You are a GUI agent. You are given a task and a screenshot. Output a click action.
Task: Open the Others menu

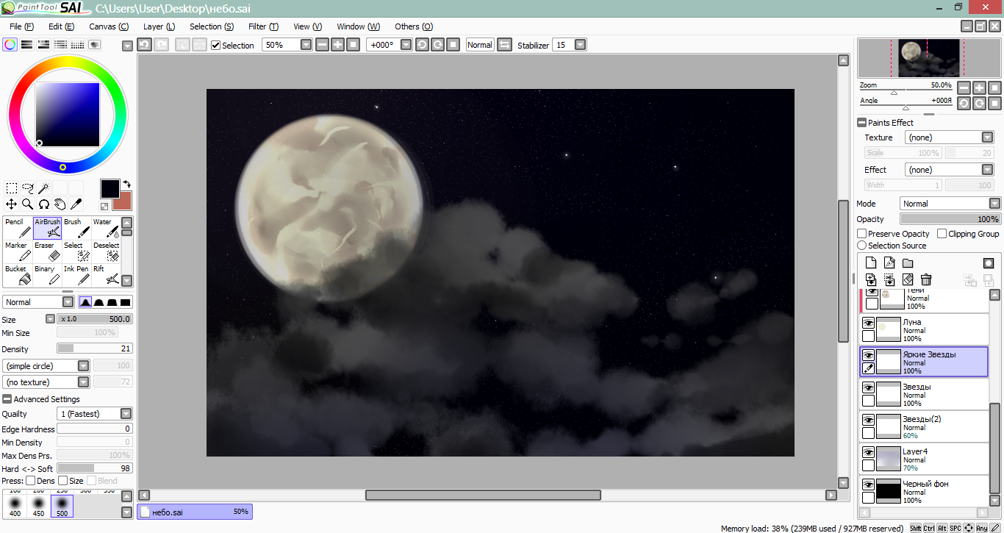[x=414, y=26]
